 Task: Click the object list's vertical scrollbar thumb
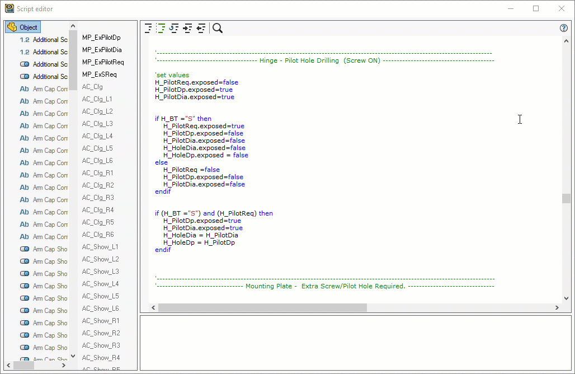(x=73, y=59)
